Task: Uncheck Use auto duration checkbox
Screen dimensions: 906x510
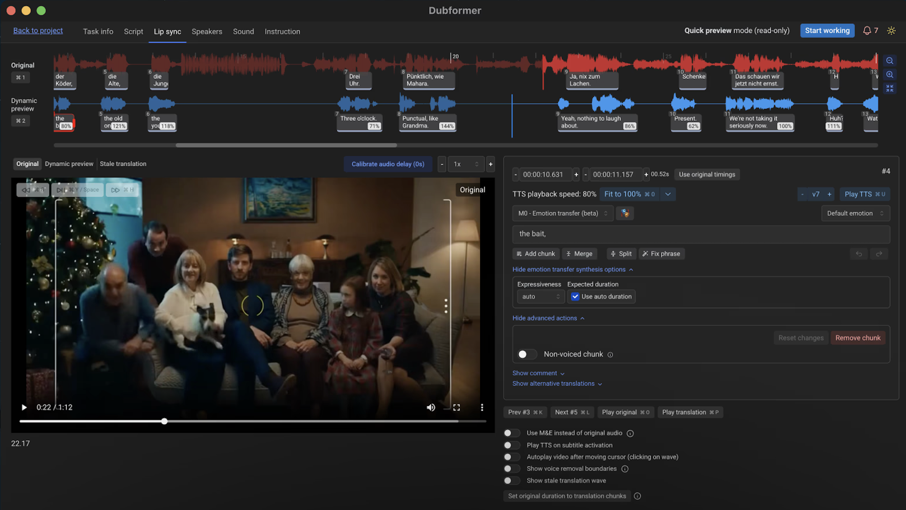Action: [x=575, y=297]
